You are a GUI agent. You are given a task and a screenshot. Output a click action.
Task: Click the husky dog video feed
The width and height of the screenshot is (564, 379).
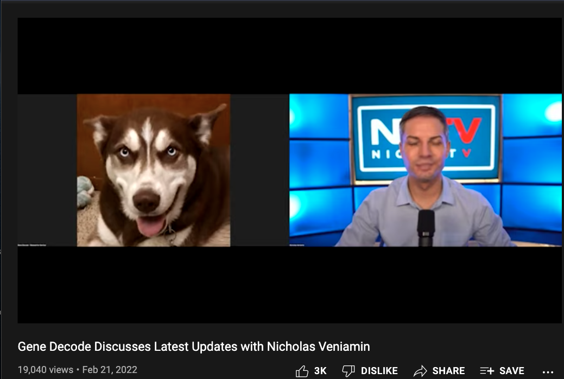(x=153, y=170)
